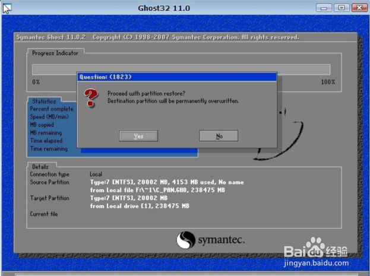The width and height of the screenshot is (370, 276).
Task: Maximize the Ghost32 11.0 window
Action: point(341,8)
